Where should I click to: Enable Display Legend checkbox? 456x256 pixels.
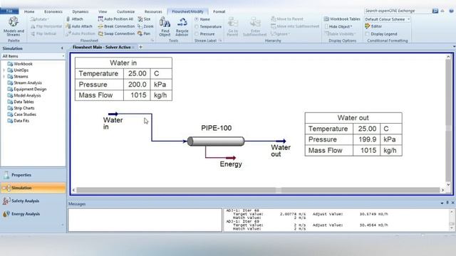[x=368, y=34]
